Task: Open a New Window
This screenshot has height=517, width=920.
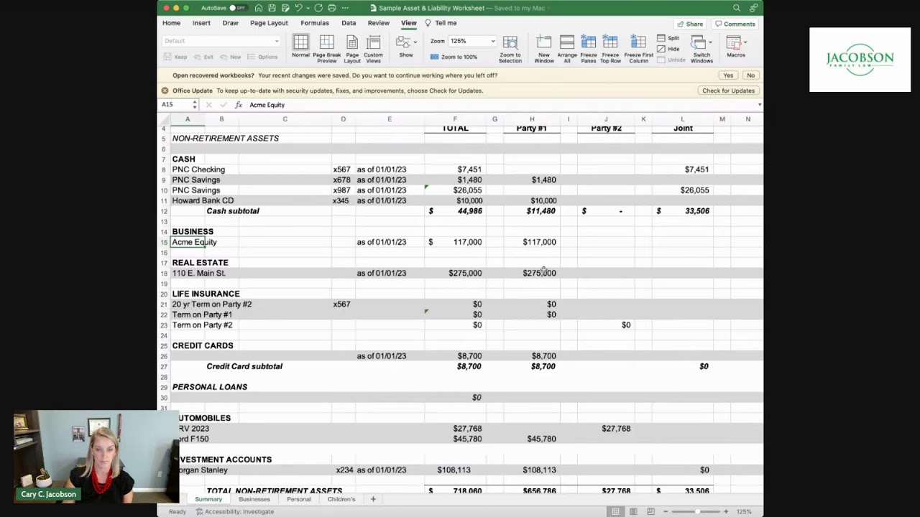Action: [x=544, y=48]
